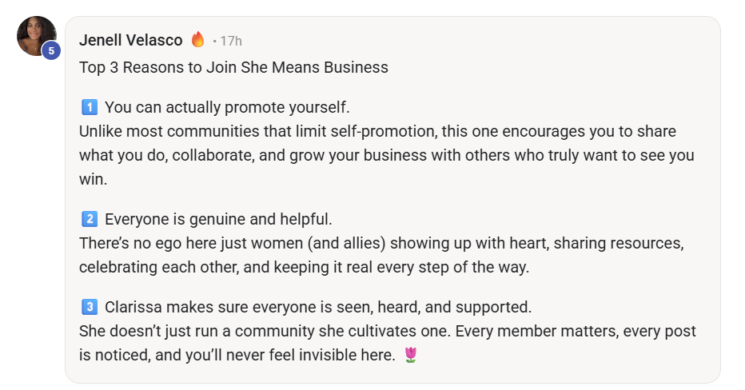Click the fire streak icon beside the name

[x=197, y=39]
